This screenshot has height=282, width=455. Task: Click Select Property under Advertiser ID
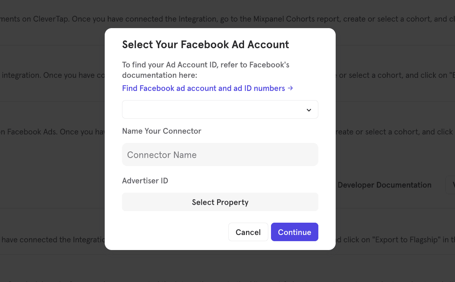coord(220,202)
